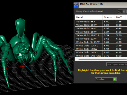Select the Metal column header

pyautogui.click(x=89, y=17)
